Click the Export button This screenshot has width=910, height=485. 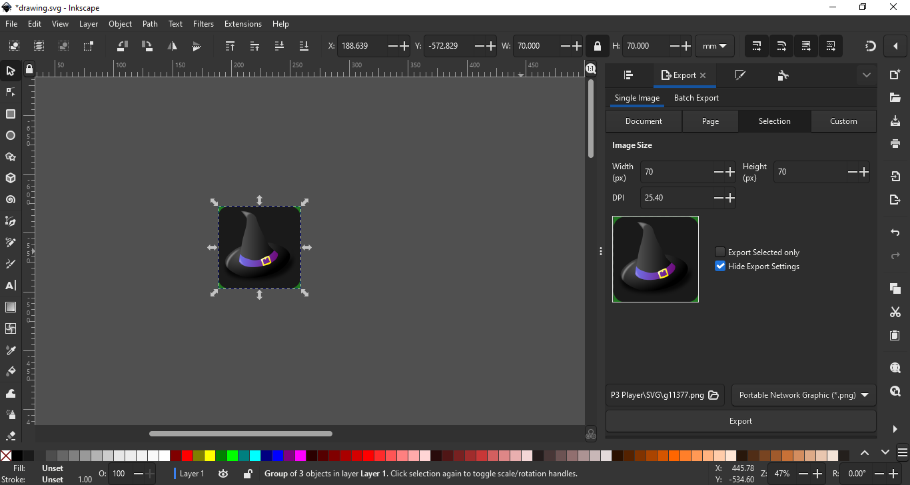[x=741, y=421]
